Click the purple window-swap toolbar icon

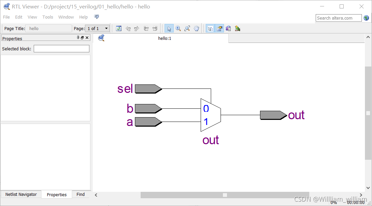pos(228,28)
